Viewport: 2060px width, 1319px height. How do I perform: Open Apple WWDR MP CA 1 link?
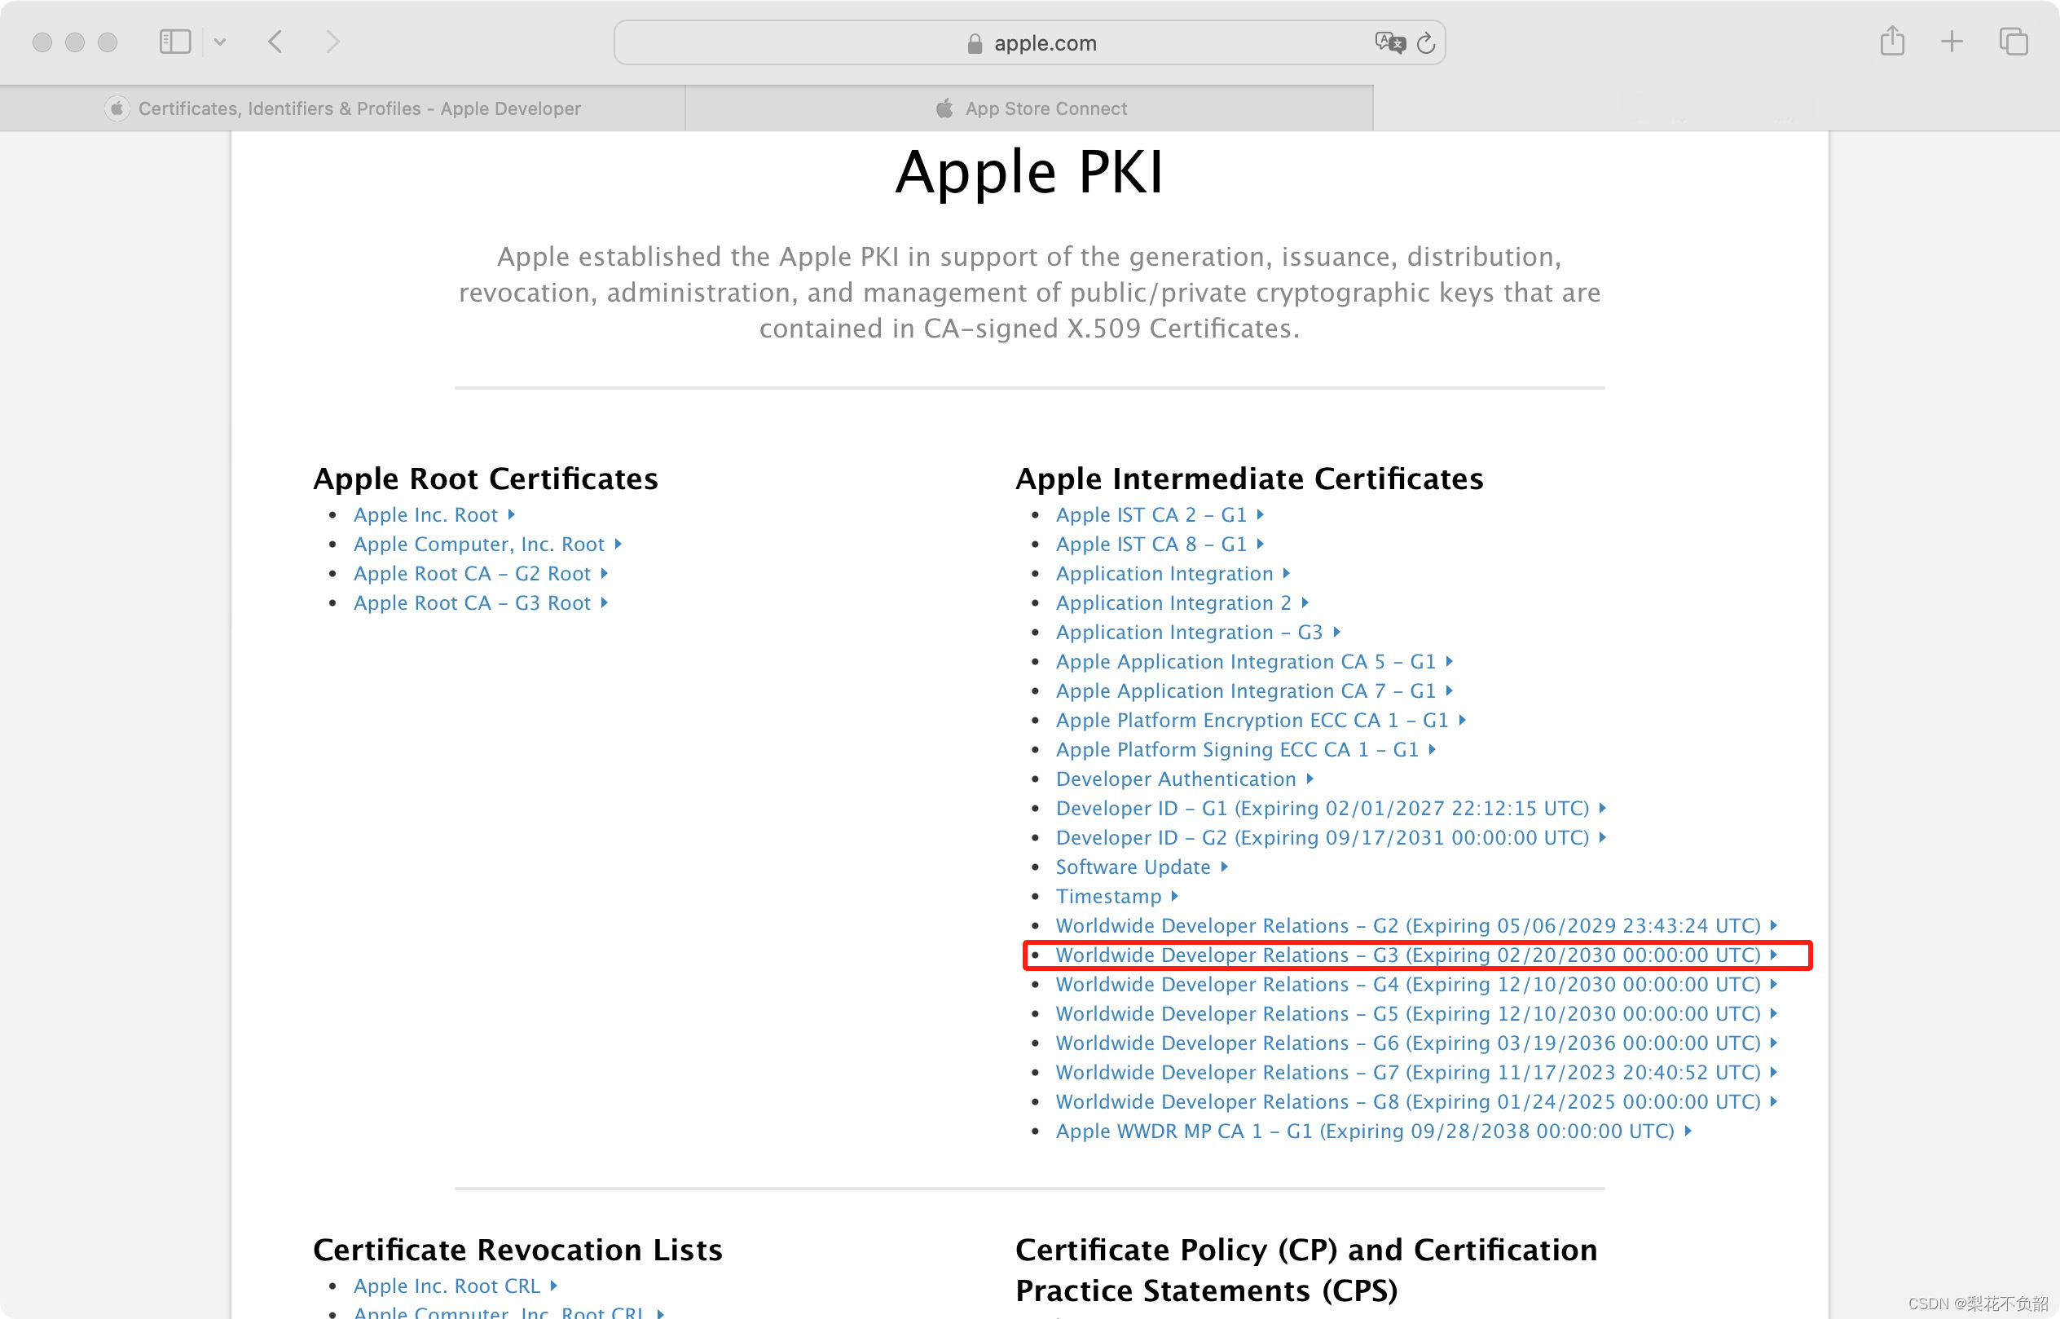[x=1364, y=1131]
